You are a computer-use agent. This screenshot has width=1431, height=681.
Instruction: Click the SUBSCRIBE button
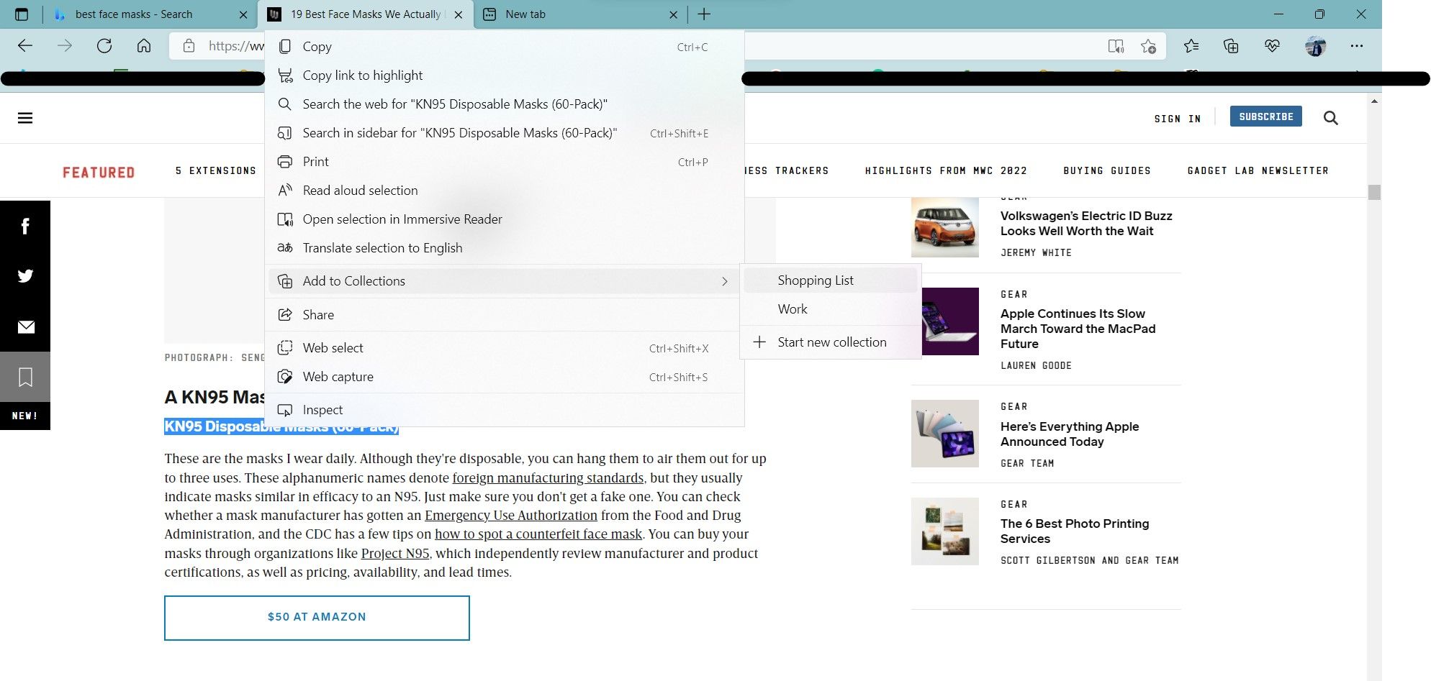[x=1265, y=116]
